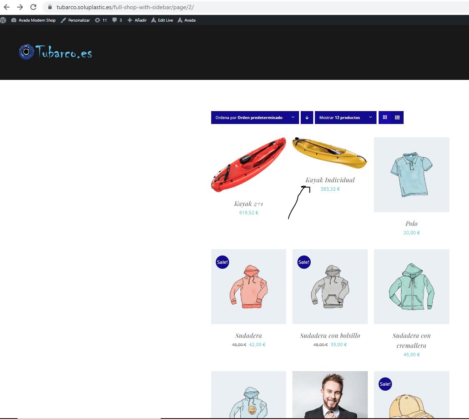Open pink Sudadera hoodie image
469x419 pixels.
tap(249, 287)
